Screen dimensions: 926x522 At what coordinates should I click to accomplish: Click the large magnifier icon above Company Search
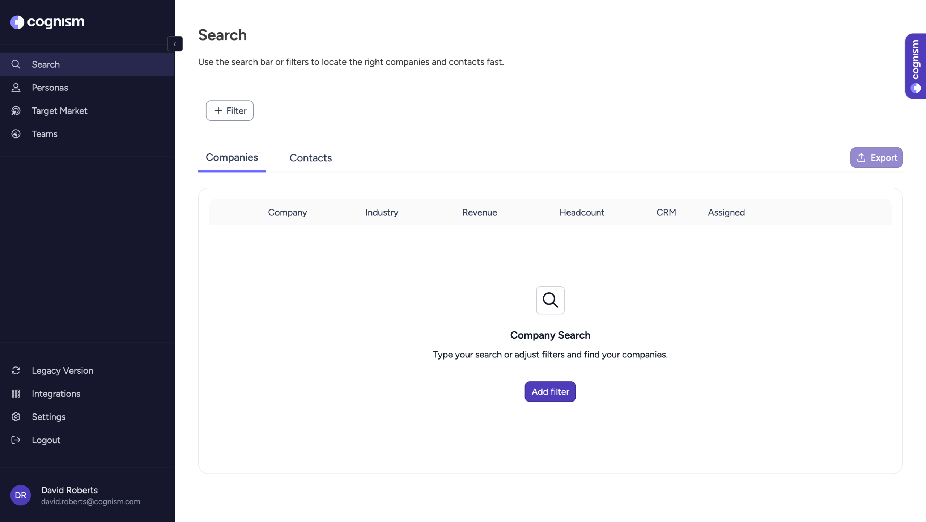(550, 300)
